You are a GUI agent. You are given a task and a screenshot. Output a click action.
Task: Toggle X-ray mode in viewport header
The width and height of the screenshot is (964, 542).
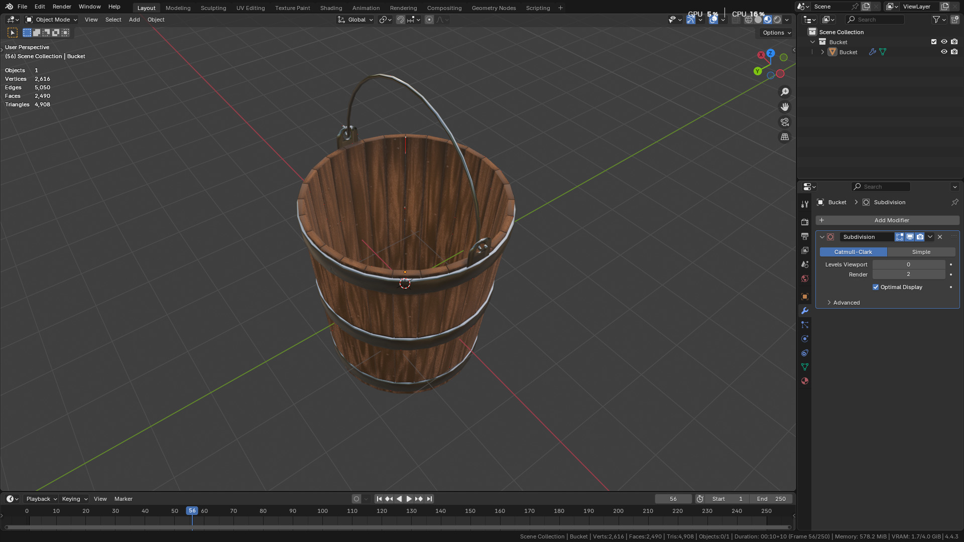(x=736, y=20)
